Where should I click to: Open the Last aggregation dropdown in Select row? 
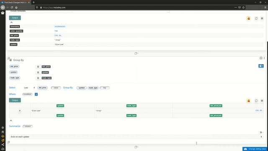point(29,88)
